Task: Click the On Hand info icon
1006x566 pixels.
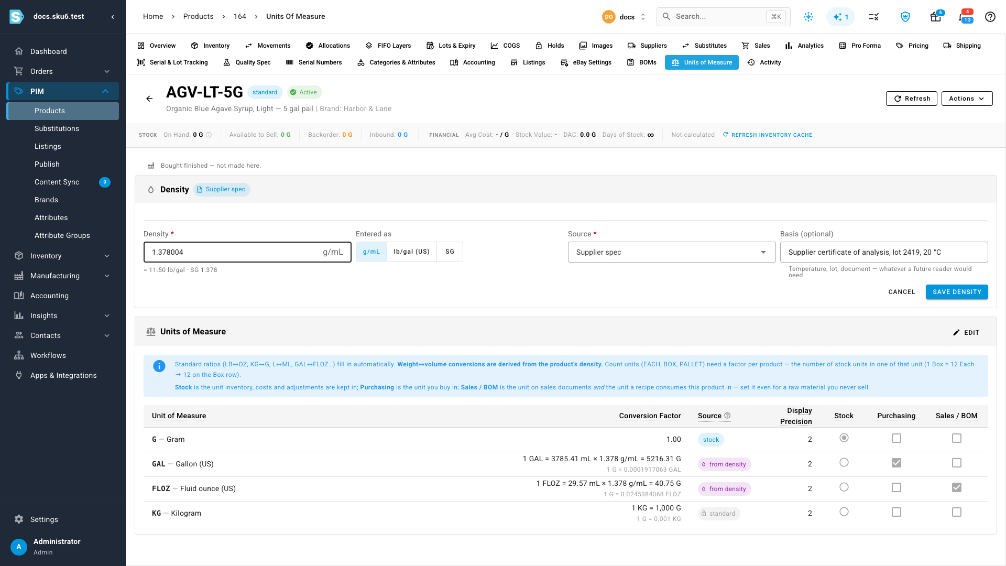Action: point(209,135)
